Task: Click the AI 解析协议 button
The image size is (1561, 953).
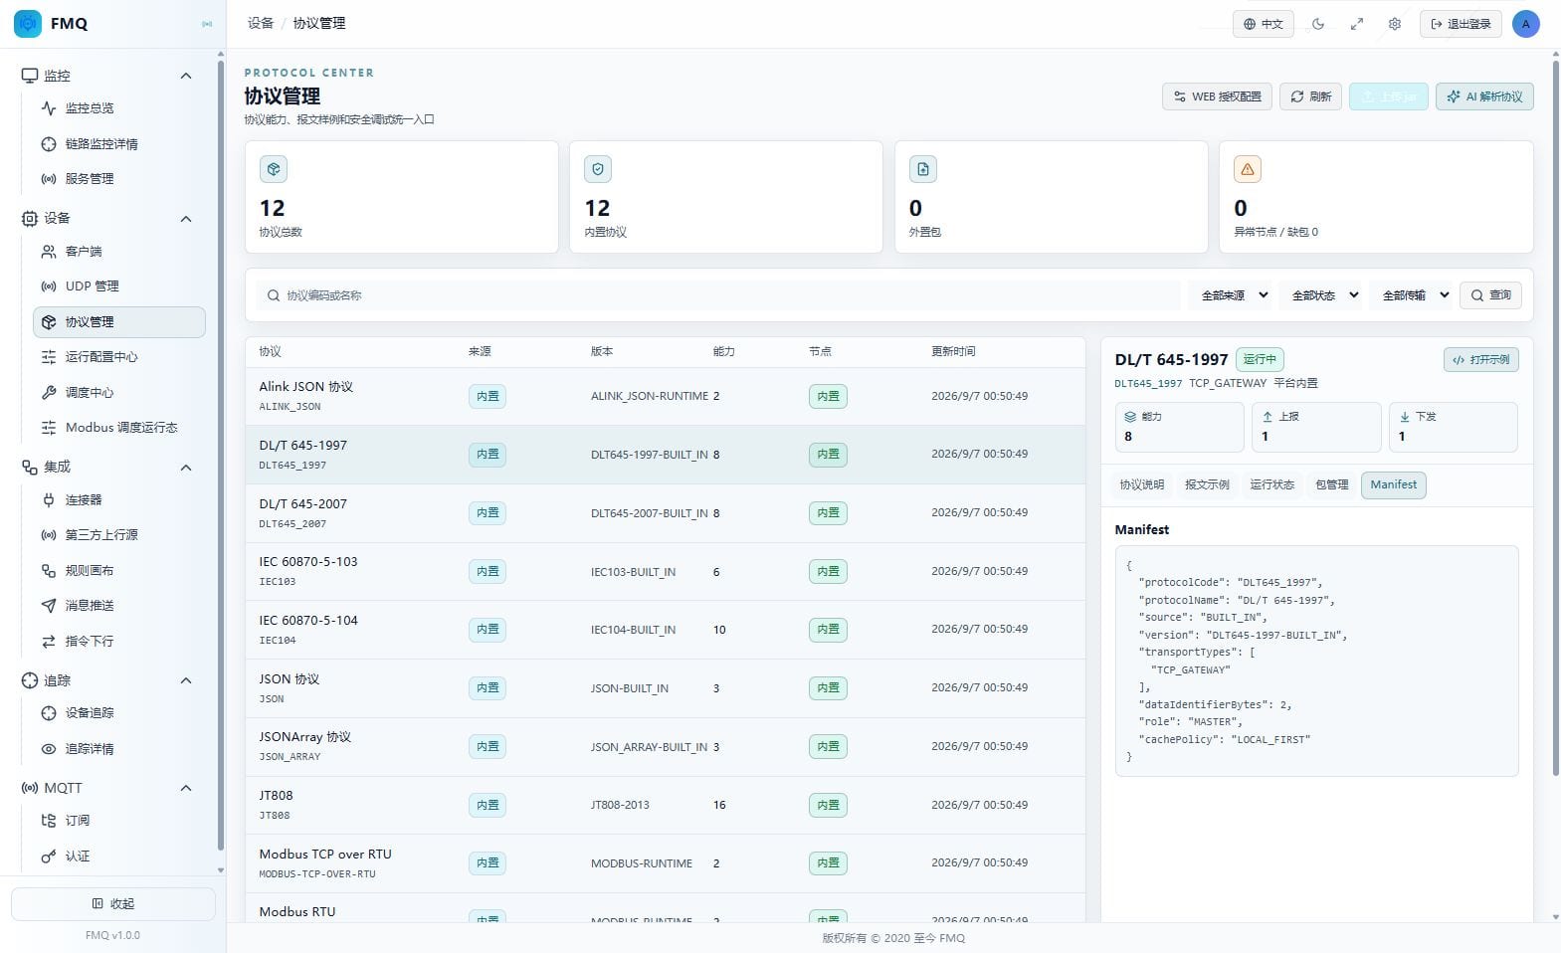Action: point(1484,96)
